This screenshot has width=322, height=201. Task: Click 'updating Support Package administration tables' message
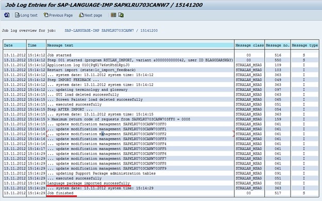point(101,173)
